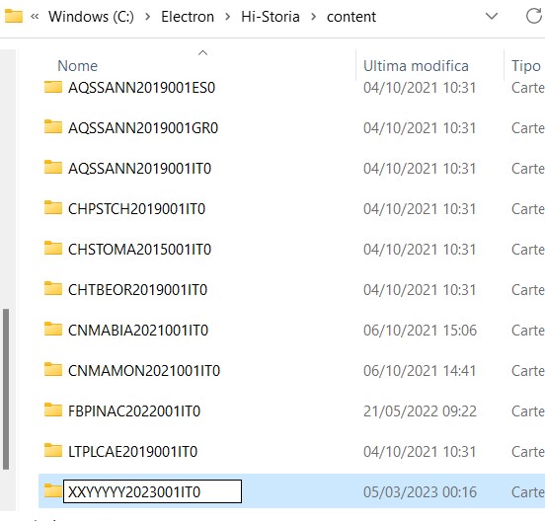
Task: Select the CHSTOMA2015001IT0 folder name
Action: [x=140, y=250]
